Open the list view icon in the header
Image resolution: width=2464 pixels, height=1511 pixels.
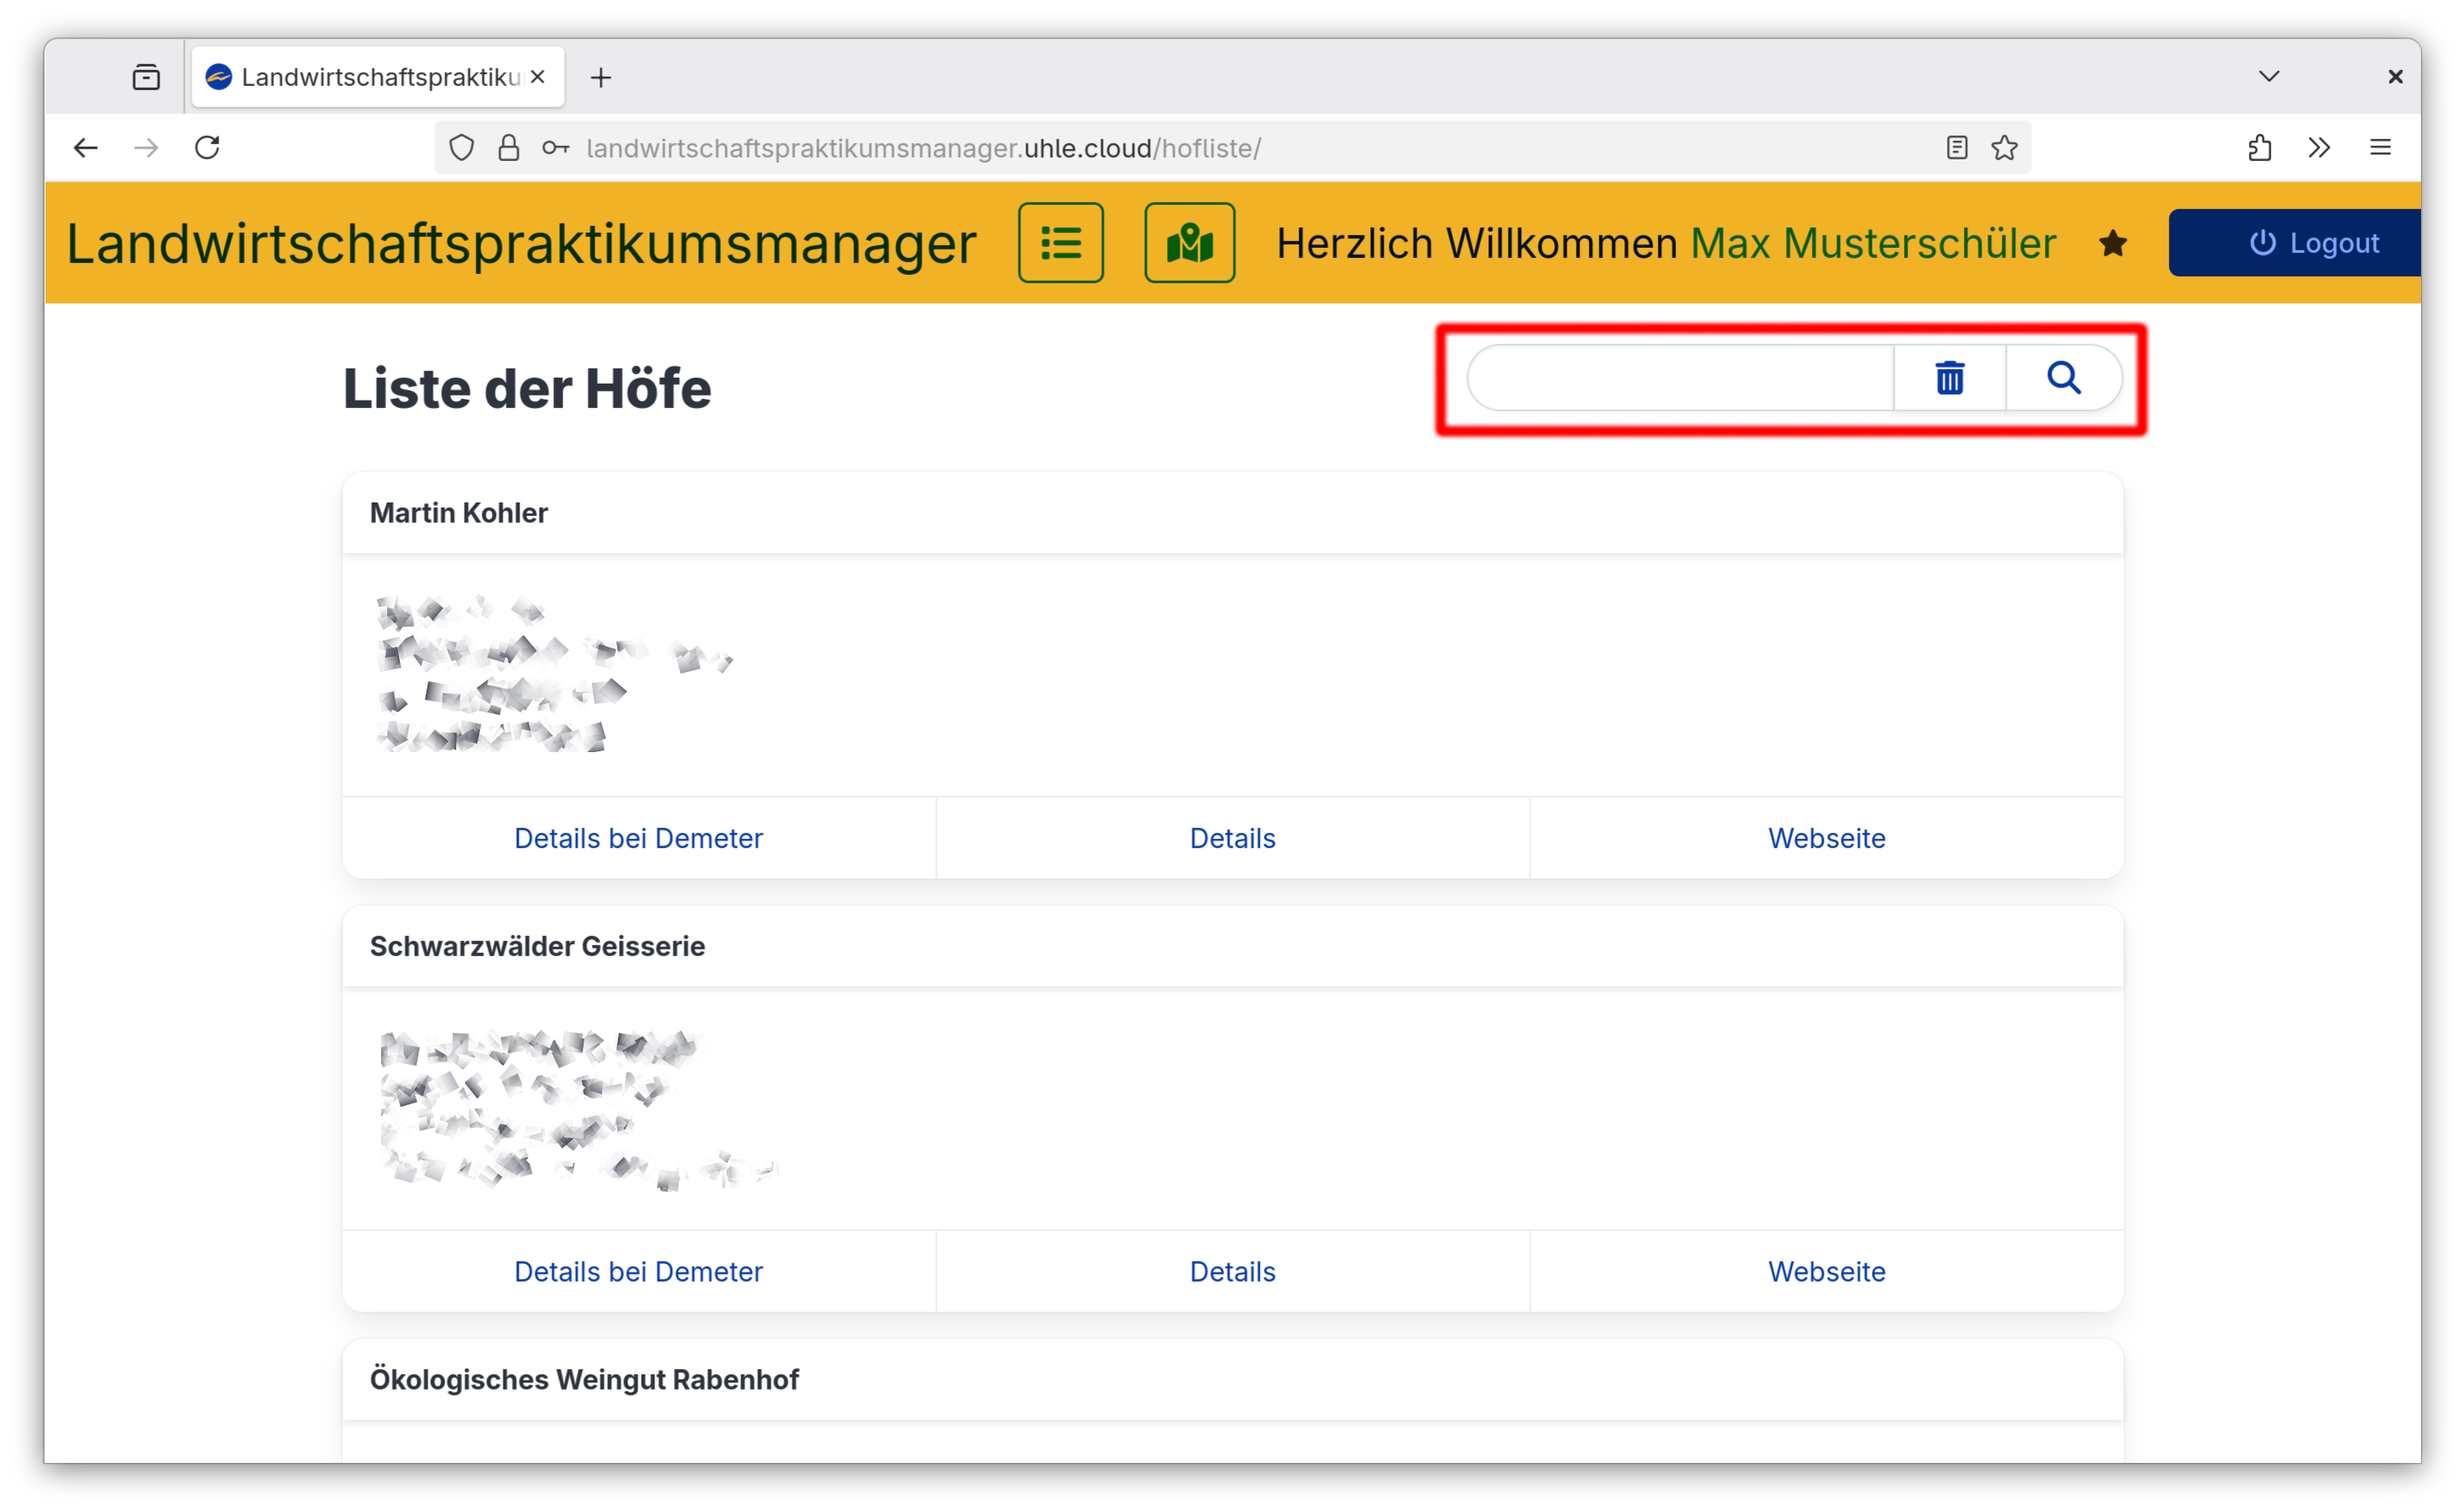coord(1060,242)
